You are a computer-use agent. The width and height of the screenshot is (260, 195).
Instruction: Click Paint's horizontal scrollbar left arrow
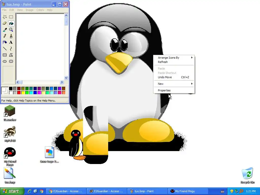(18, 82)
